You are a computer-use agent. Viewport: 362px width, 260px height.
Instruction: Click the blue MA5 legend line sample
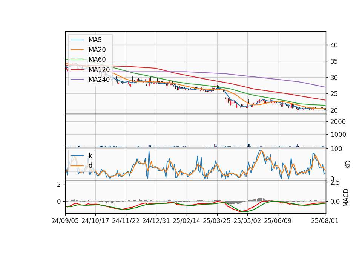pos(77,40)
